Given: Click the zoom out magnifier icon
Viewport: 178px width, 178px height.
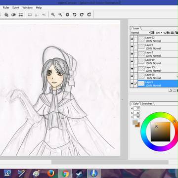Looking at the screenshot, I should pyautogui.click(x=60, y=14).
